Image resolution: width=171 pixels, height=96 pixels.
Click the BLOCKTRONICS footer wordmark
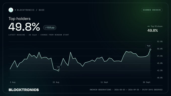(24, 90)
